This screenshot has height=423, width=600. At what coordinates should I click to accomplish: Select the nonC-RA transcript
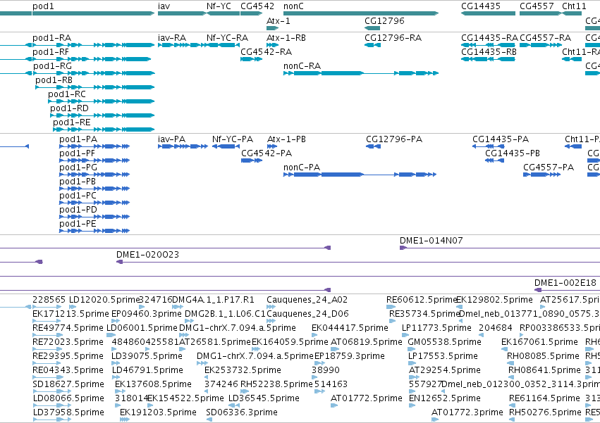click(x=361, y=73)
